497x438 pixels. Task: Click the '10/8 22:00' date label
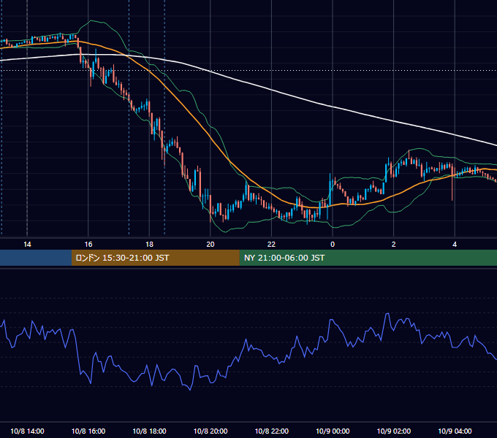(272, 431)
